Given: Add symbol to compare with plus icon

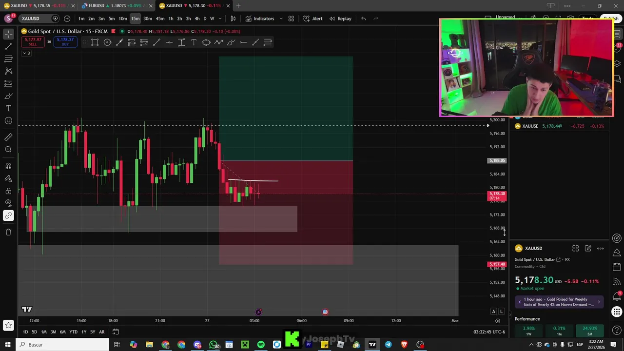Looking at the screenshot, I should click(67, 19).
